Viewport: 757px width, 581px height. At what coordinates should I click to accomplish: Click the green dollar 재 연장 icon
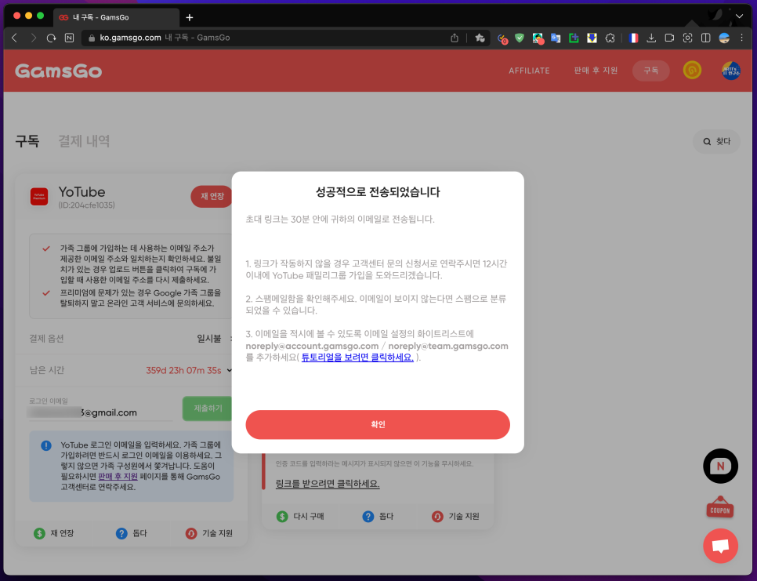[x=40, y=533]
